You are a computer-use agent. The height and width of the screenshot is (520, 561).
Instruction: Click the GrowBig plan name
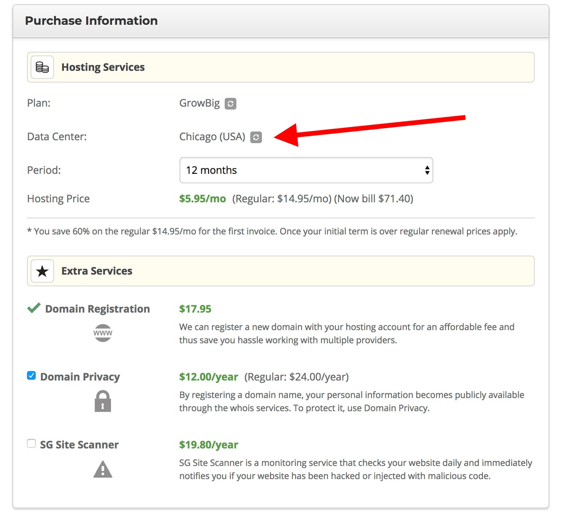[200, 103]
